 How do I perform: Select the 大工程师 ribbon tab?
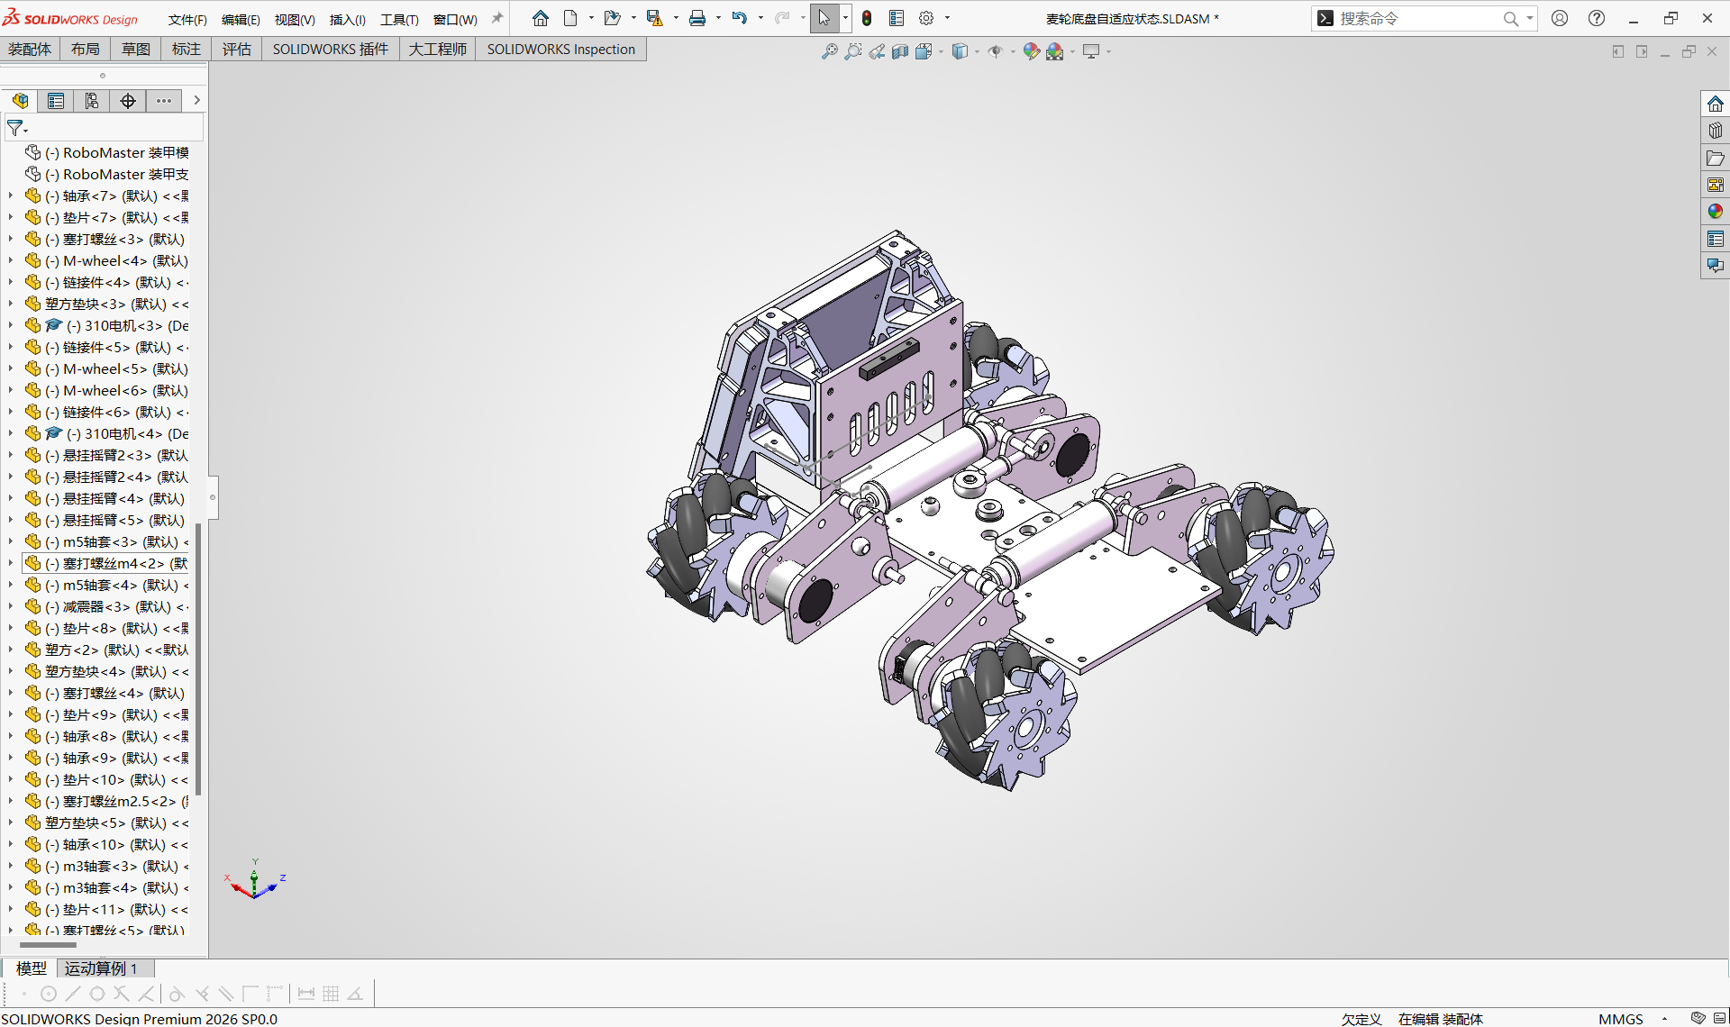coord(438,50)
